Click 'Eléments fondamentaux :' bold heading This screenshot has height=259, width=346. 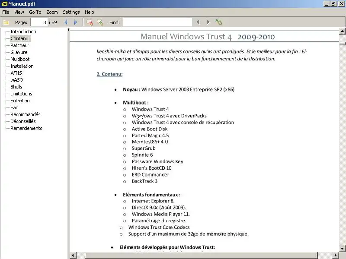click(x=152, y=195)
